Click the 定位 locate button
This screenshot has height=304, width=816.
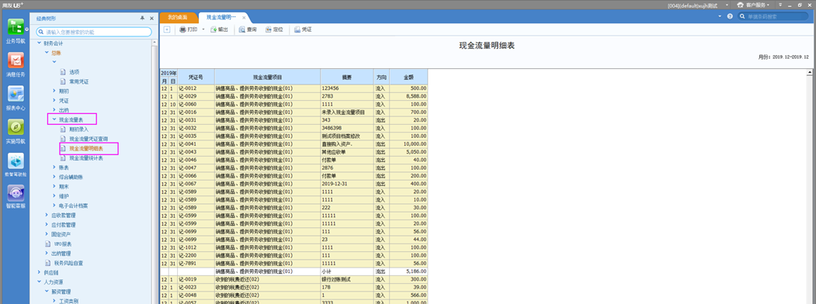click(x=274, y=29)
